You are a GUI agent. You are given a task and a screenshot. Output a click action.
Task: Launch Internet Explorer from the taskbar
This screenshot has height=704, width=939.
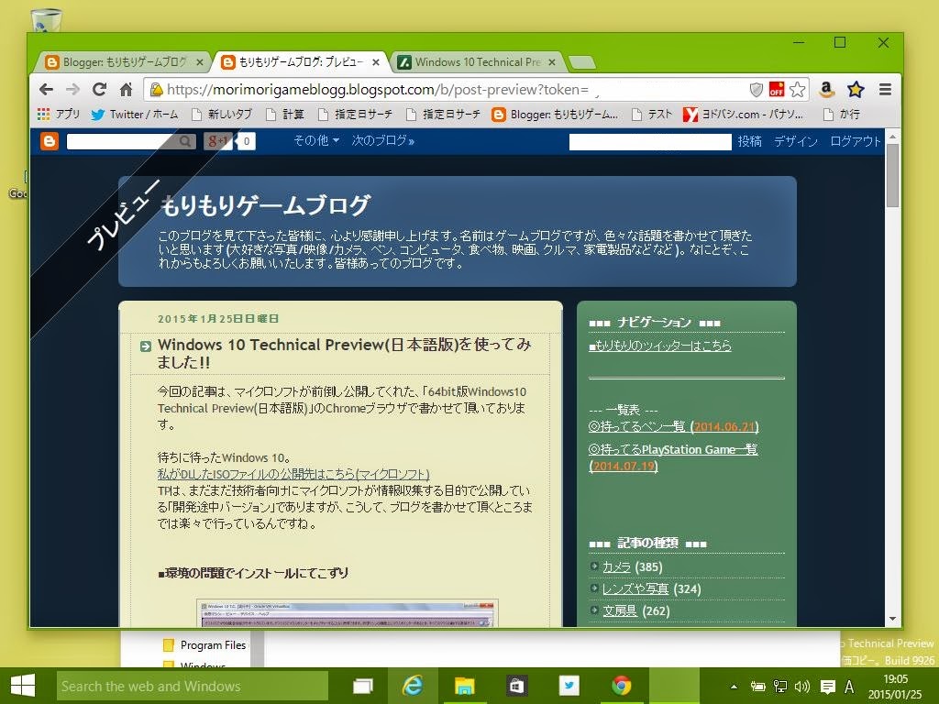413,686
